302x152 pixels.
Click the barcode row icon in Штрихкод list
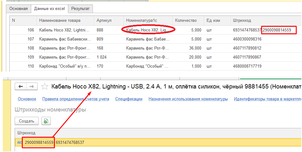pyautogui.click(x=20, y=142)
